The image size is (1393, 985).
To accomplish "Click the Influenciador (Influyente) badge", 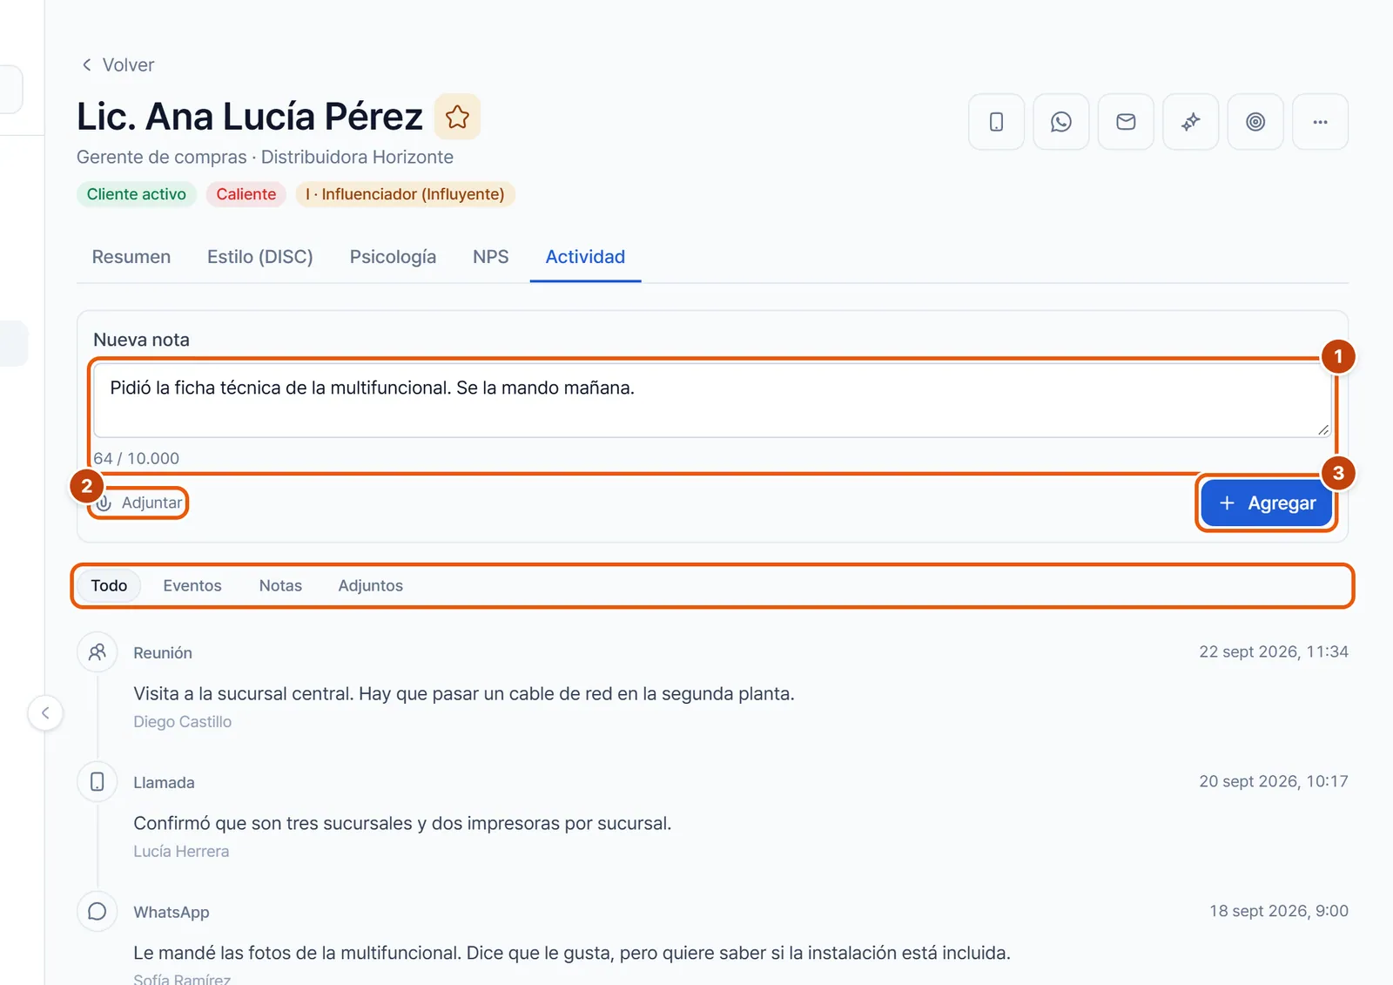I will click(x=405, y=194).
